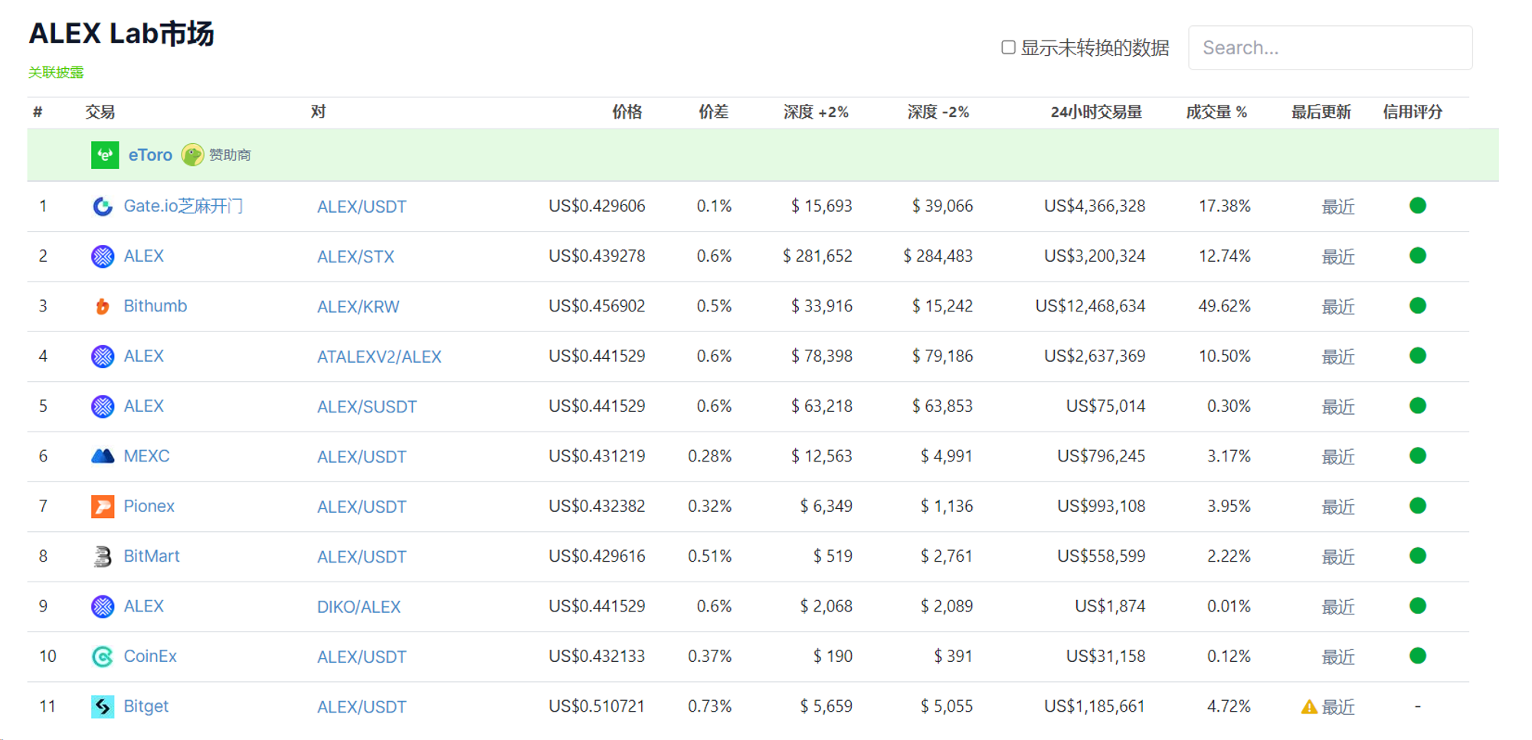
Task: Select the Bithumb exchange icon
Action: (103, 305)
